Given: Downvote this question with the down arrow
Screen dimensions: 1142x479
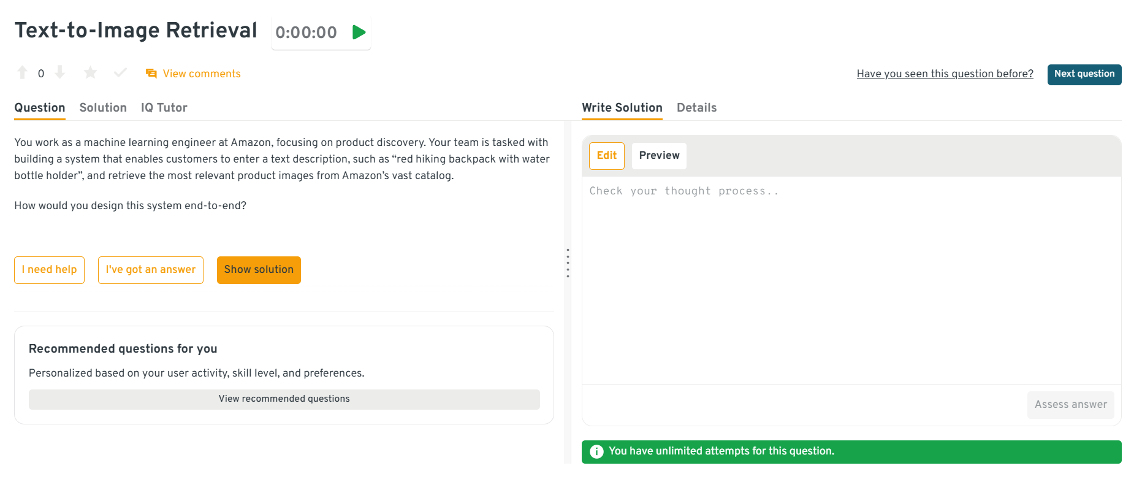Looking at the screenshot, I should pyautogui.click(x=60, y=73).
